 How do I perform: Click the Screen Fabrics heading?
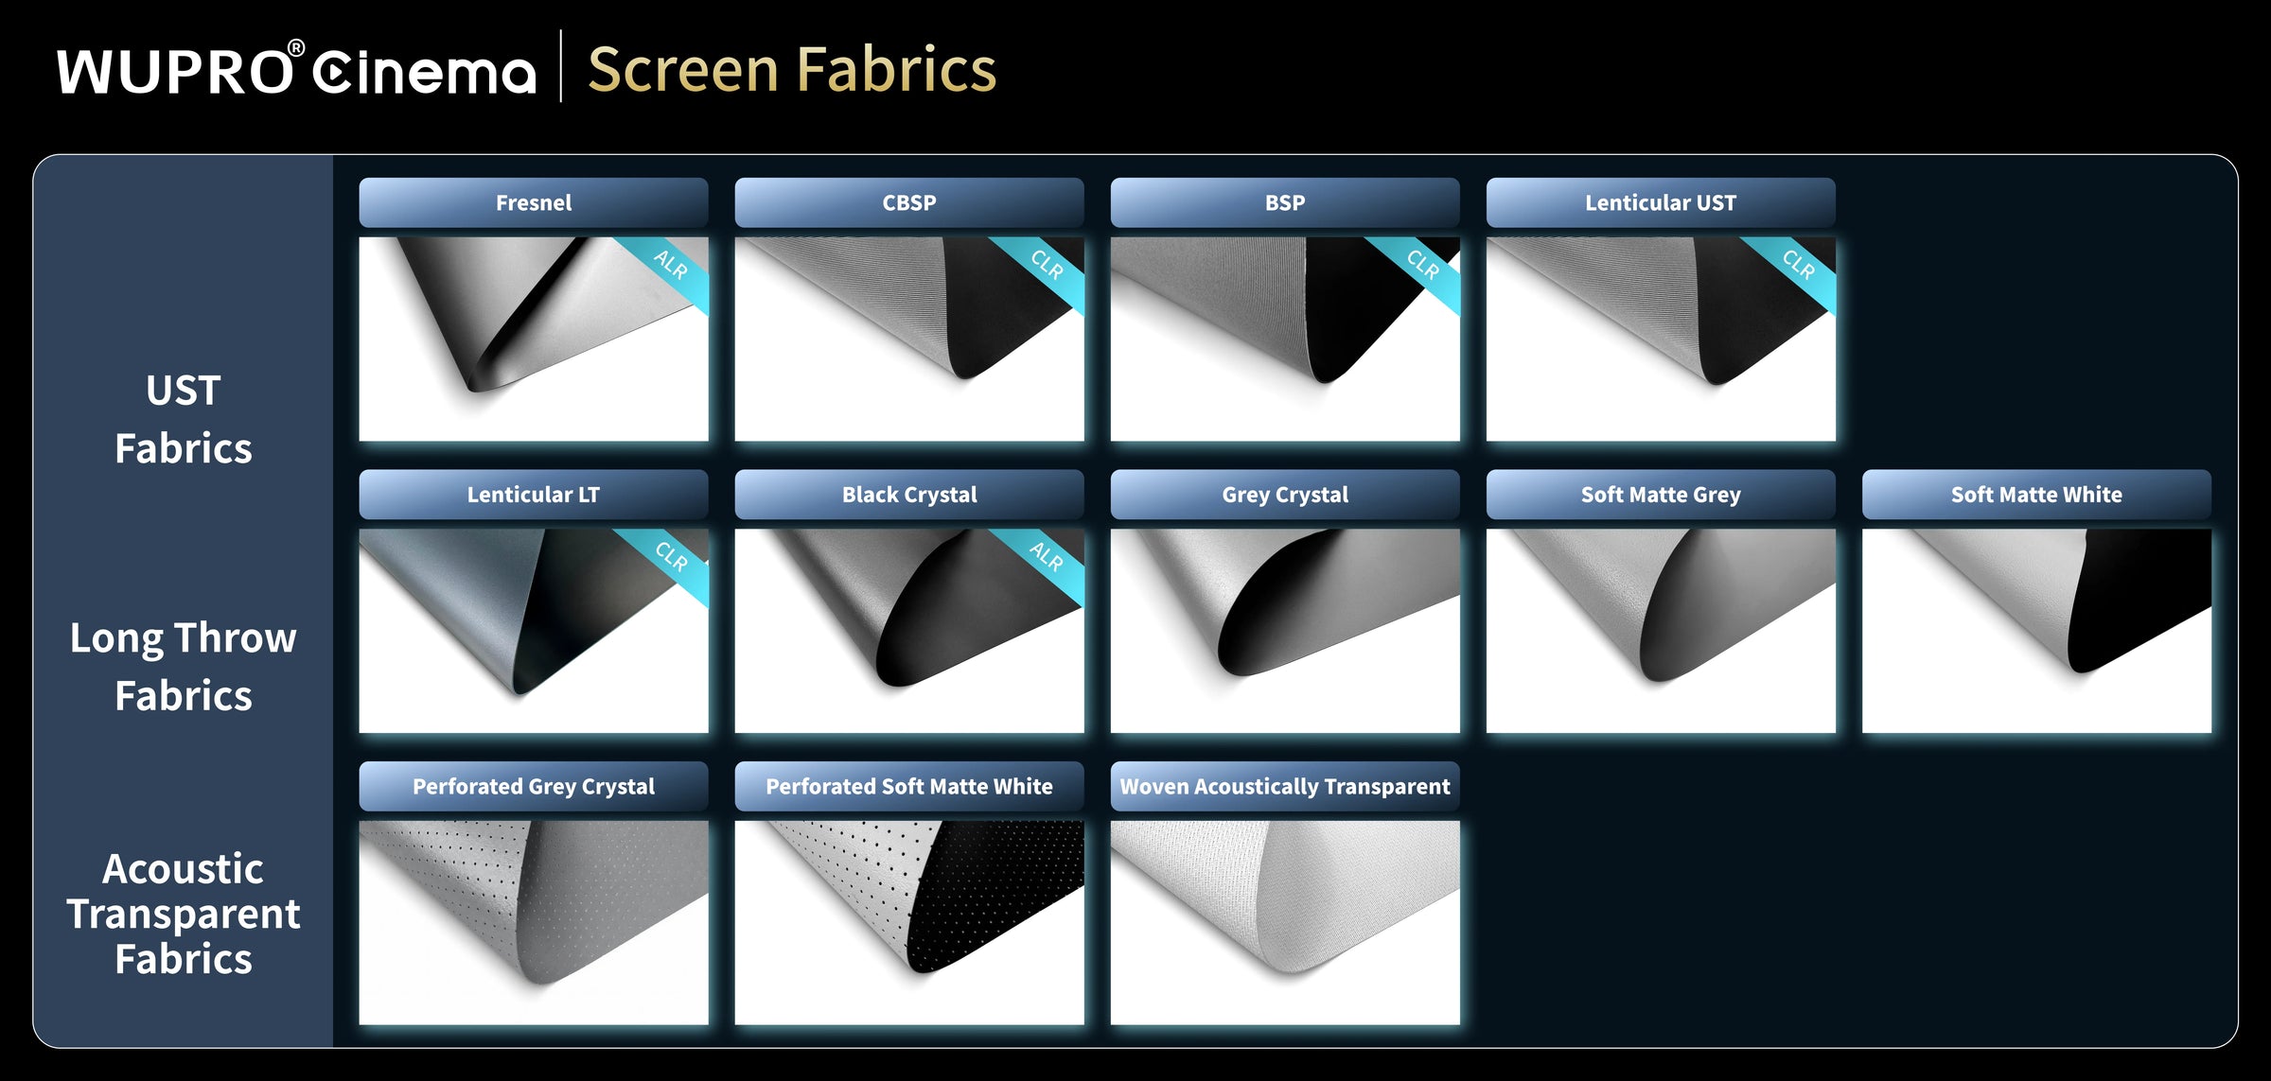[792, 70]
